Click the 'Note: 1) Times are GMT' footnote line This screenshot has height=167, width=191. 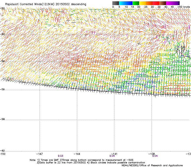[x=82, y=160]
